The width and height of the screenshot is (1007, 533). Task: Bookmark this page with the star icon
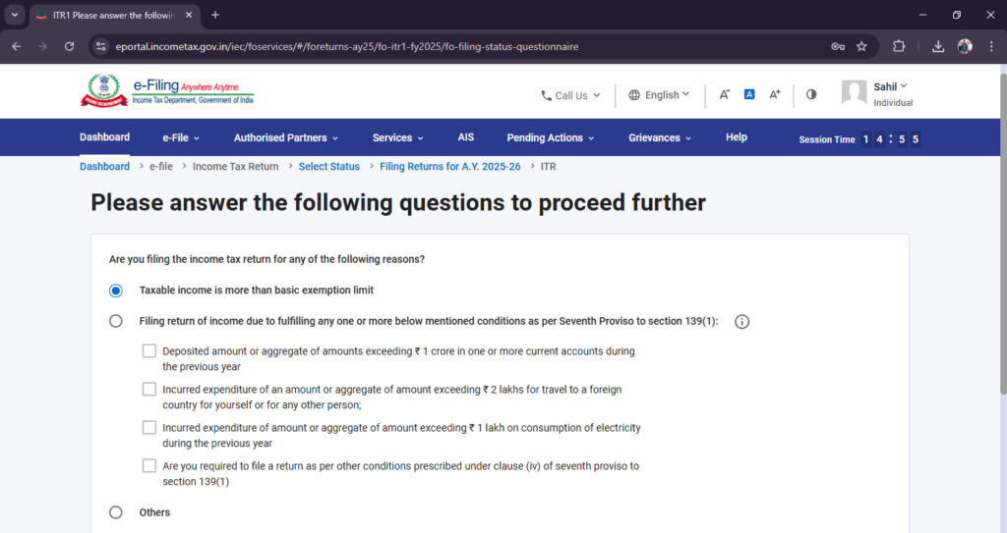861,46
